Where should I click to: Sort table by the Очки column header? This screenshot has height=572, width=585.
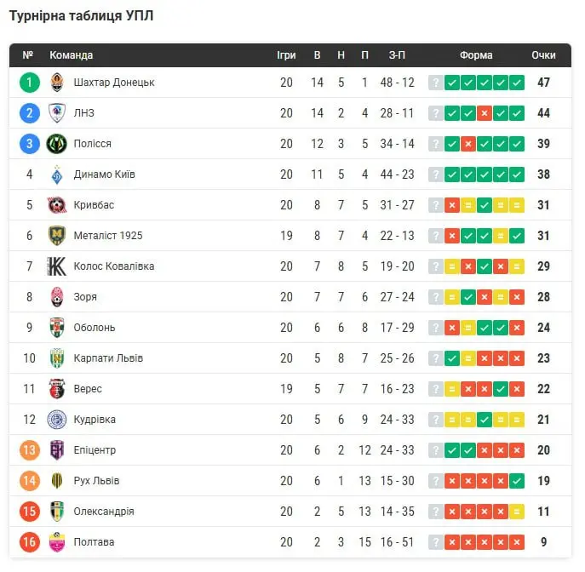543,55
